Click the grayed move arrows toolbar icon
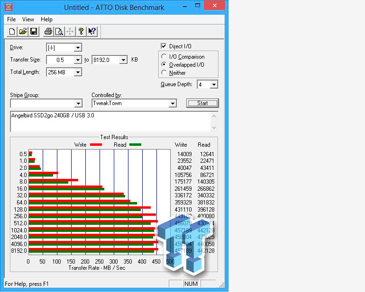The image size is (365, 292). (x=70, y=31)
